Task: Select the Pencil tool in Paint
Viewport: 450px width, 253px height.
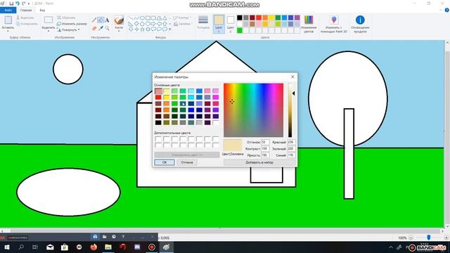Action: coord(94,20)
